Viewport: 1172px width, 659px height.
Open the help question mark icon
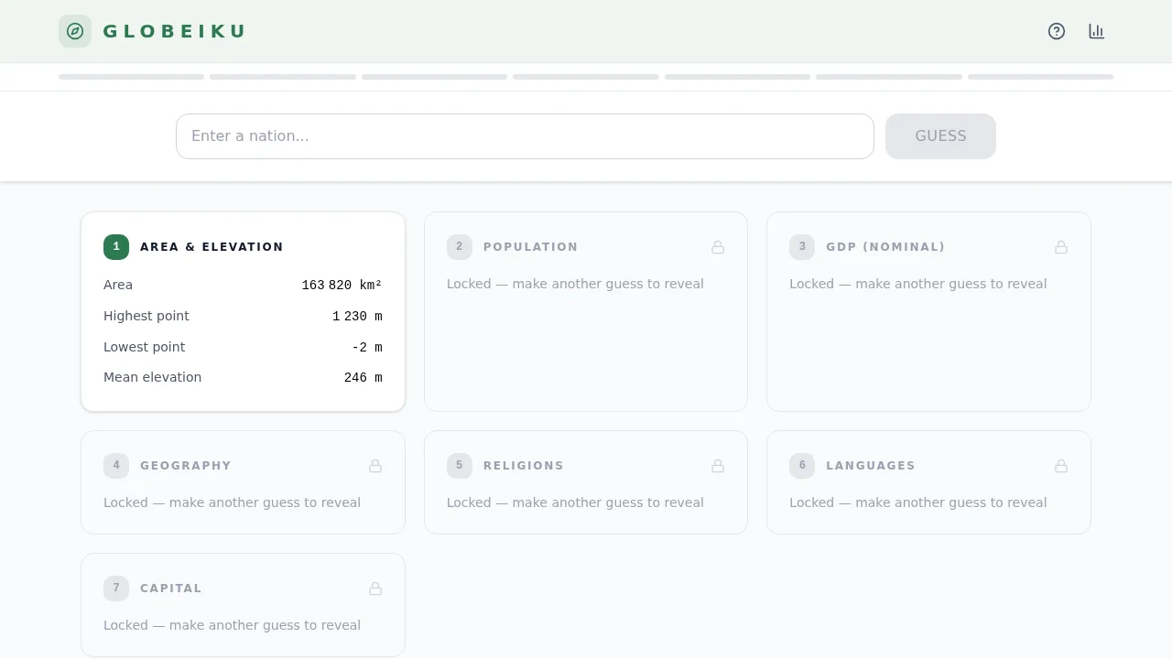point(1057,31)
